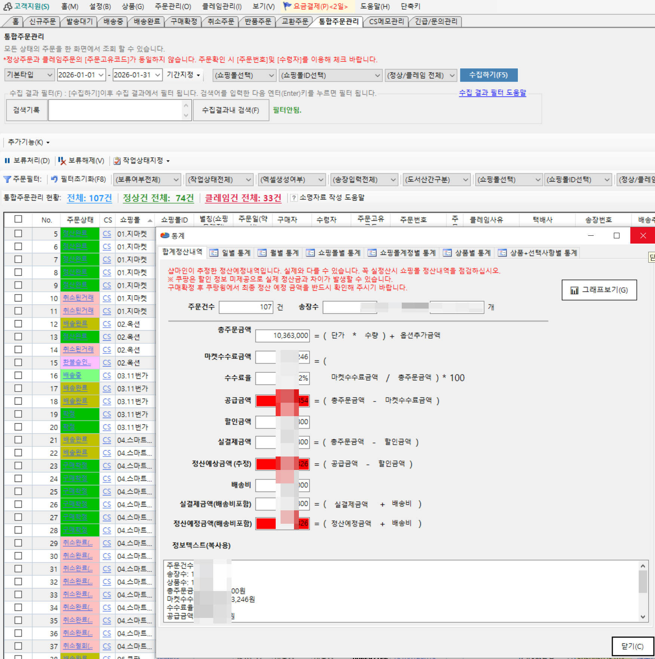The image size is (655, 659).
Task: Click the 수집 결과 filter search input field
Action: pyautogui.click(x=115, y=110)
